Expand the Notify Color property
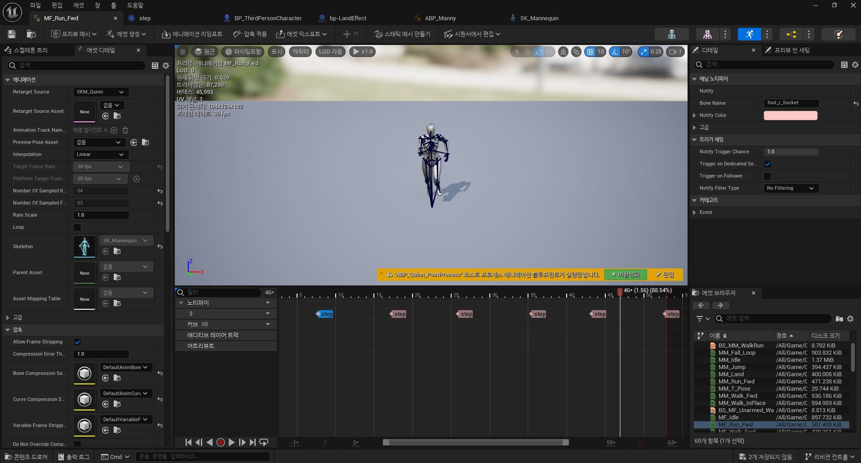 [694, 116]
